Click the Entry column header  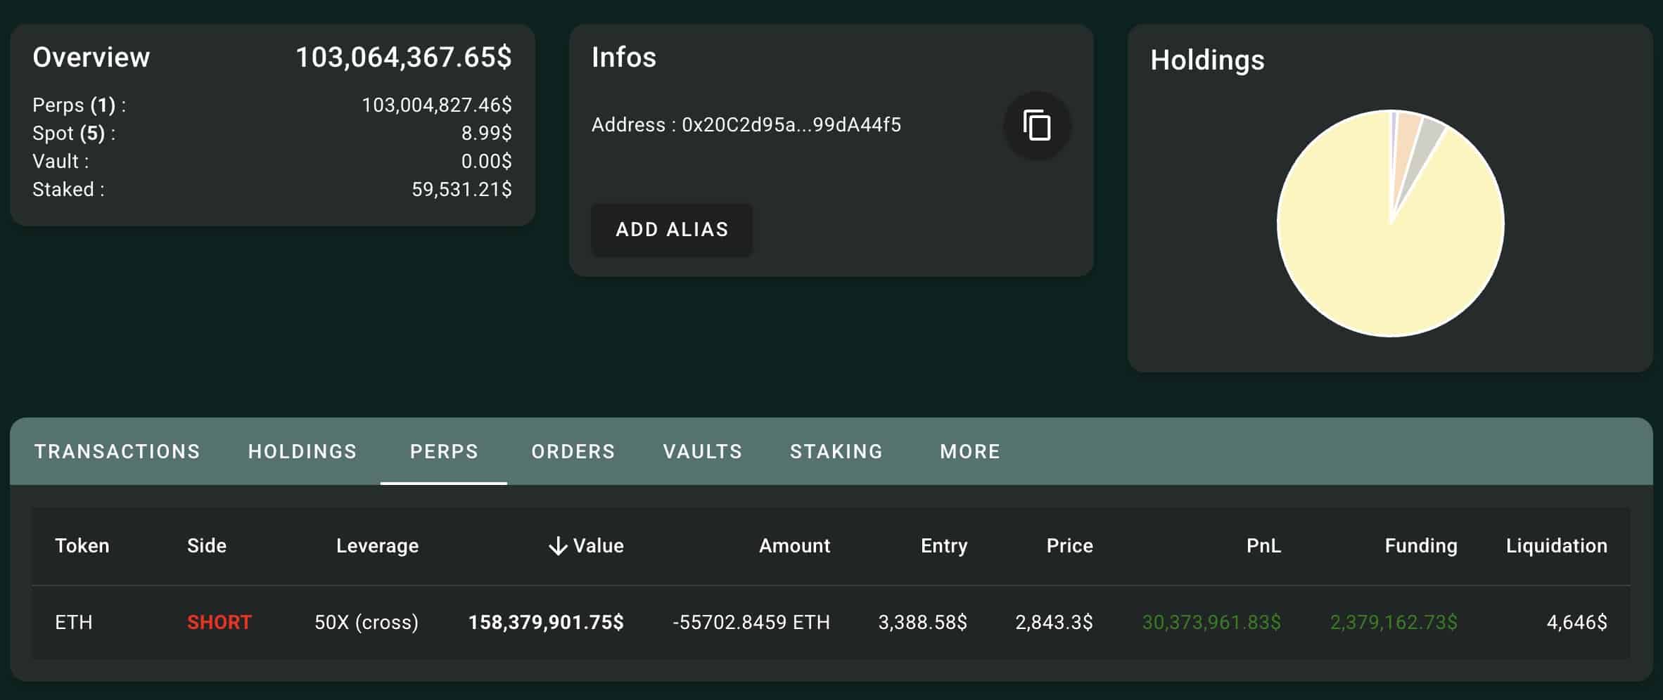[x=943, y=546]
